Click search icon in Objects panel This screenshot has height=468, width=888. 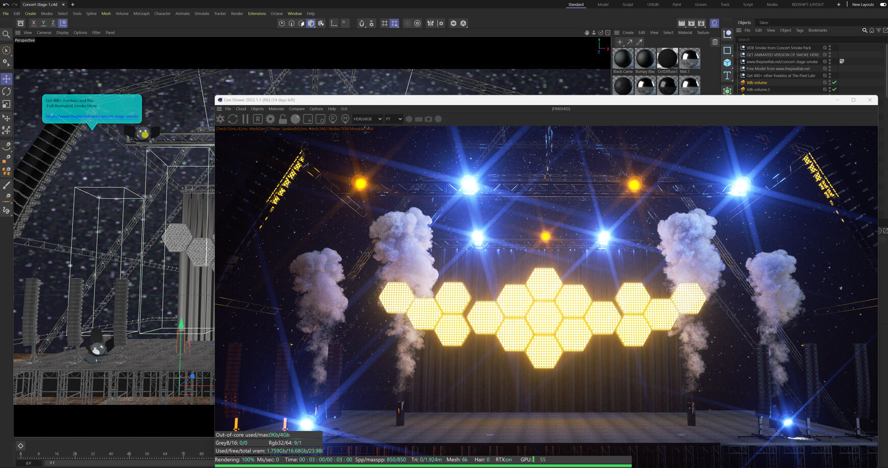click(865, 30)
